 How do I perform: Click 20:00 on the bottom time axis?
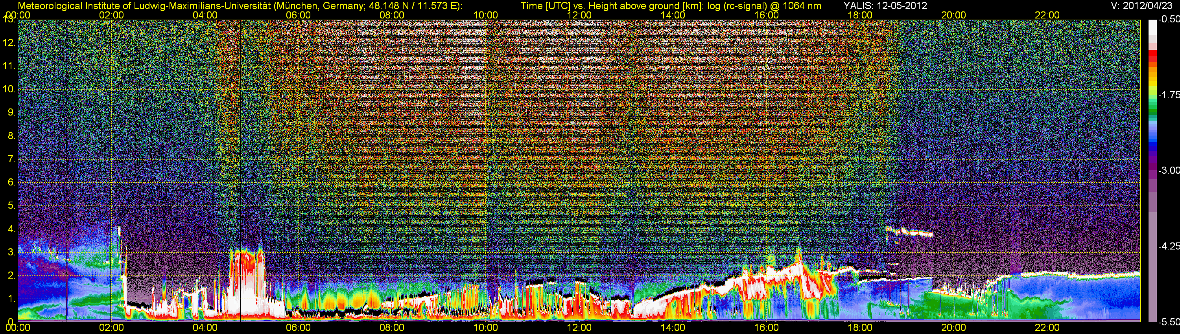pyautogui.click(x=954, y=328)
